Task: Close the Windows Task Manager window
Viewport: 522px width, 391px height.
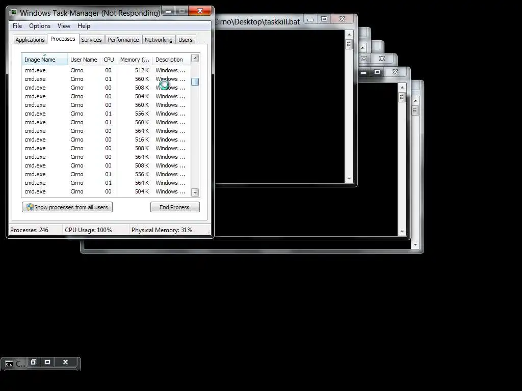Action: point(200,11)
